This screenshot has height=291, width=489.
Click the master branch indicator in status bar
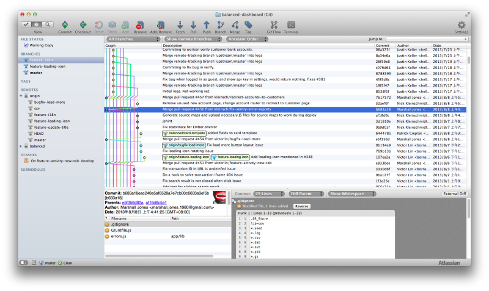(x=47, y=263)
